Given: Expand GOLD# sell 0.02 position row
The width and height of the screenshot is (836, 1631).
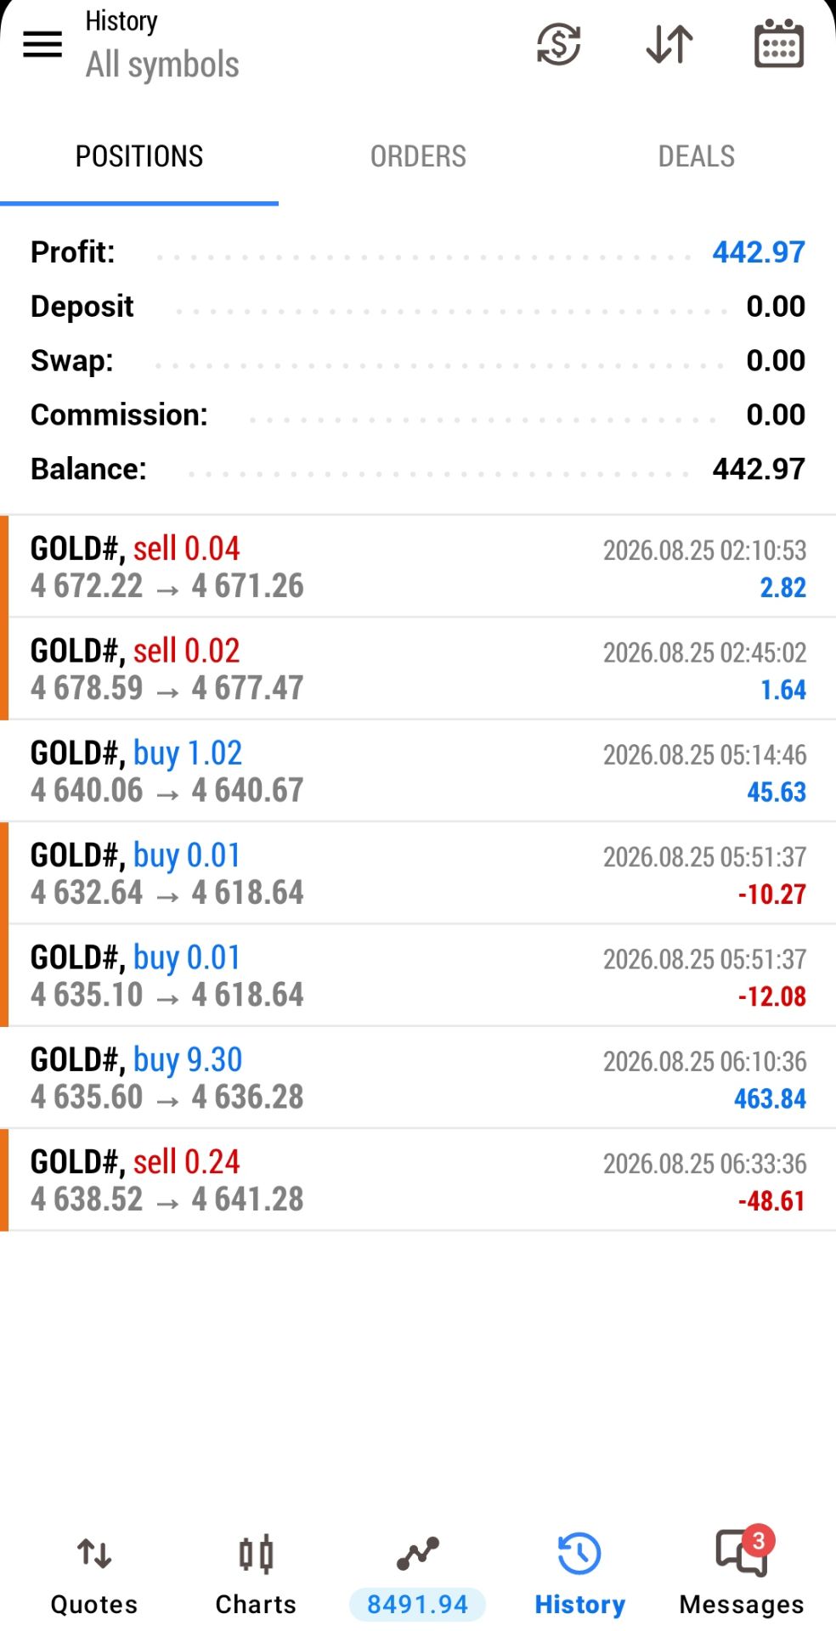Looking at the screenshot, I should (418, 669).
